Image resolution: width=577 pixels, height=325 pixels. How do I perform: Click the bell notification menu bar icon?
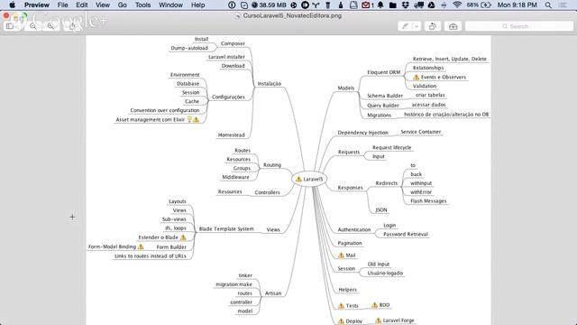coord(380,5)
